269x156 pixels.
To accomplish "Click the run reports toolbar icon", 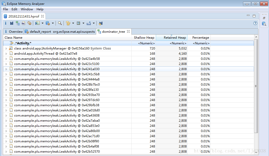I will 38,23.
